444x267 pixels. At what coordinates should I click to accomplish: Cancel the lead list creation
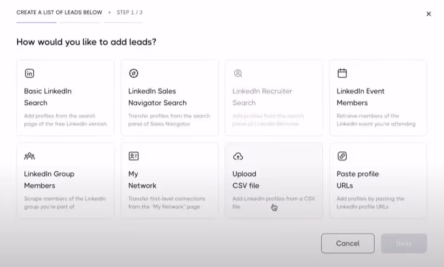tap(348, 243)
